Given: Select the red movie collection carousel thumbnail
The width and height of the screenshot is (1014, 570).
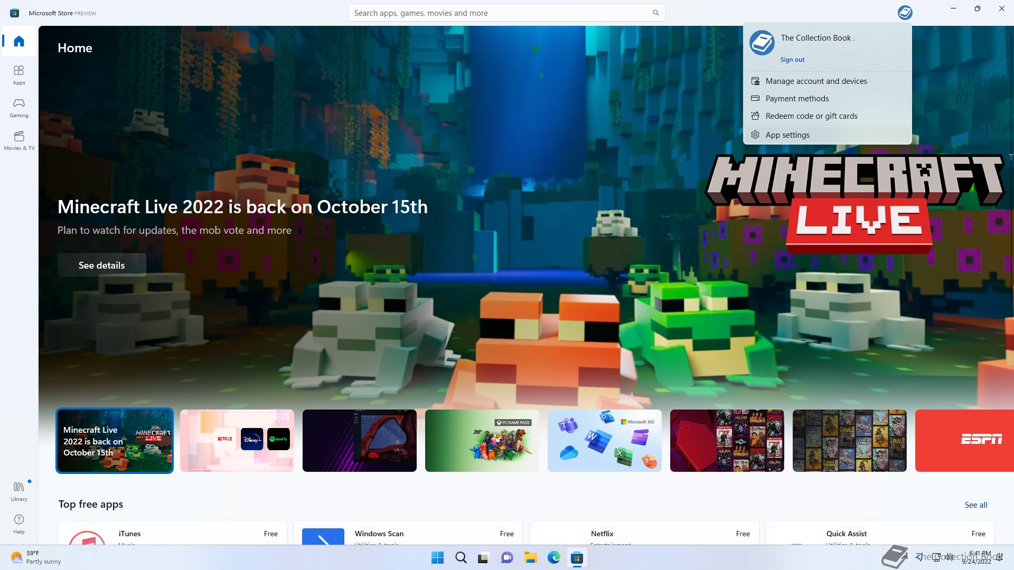Looking at the screenshot, I should [x=727, y=441].
